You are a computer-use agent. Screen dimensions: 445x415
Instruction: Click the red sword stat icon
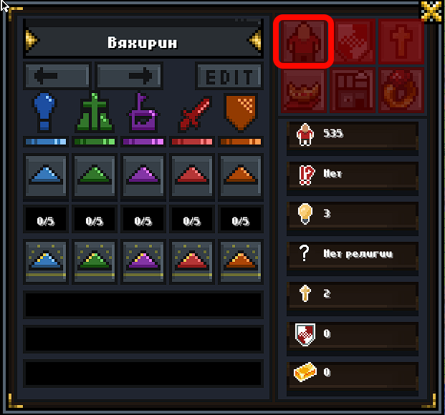tap(195, 113)
